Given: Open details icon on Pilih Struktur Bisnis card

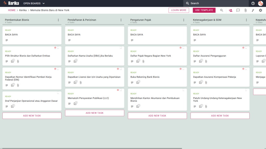Looking at the screenshot, I should pyautogui.click(x=6, y=61).
